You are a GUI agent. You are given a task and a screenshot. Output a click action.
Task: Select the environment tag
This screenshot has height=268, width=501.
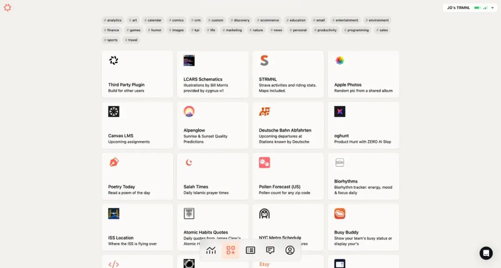377,20
